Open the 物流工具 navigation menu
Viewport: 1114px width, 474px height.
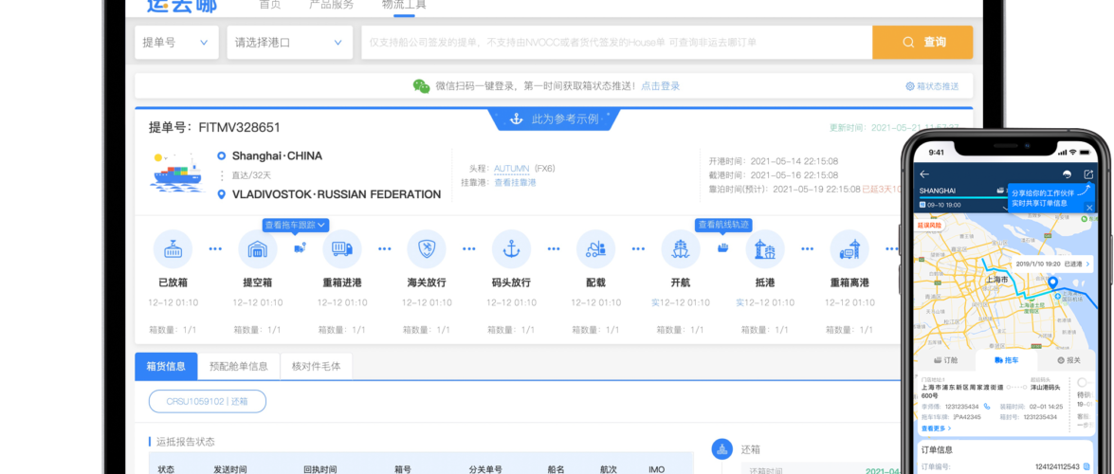pyautogui.click(x=404, y=5)
